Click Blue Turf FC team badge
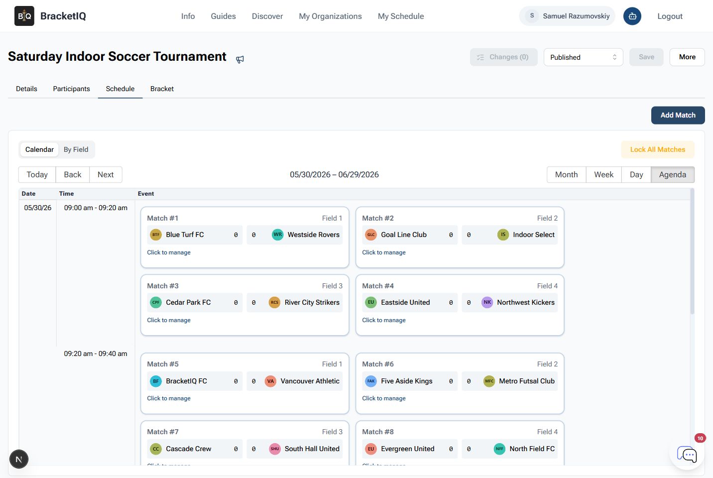This screenshot has width=713, height=478. [x=156, y=235]
